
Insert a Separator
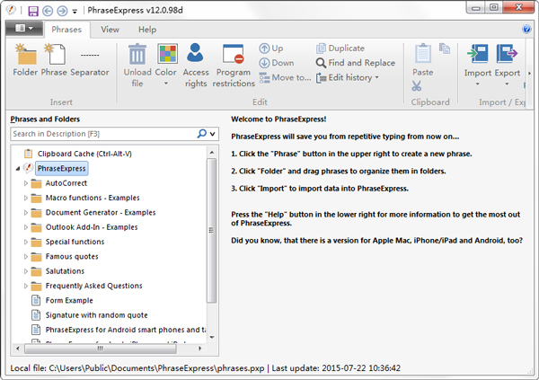[90, 60]
